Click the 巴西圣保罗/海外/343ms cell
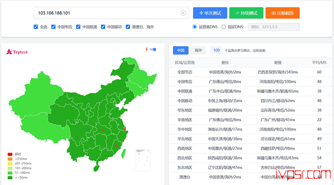Image resolution: width=334 pixels, height=185 pixels. point(278,72)
